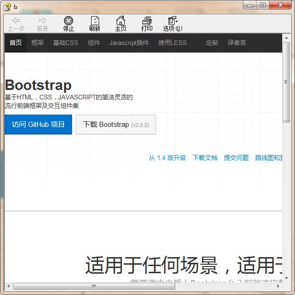
Task: Click the Forward (前进) toolbar icon
Action: point(43,24)
